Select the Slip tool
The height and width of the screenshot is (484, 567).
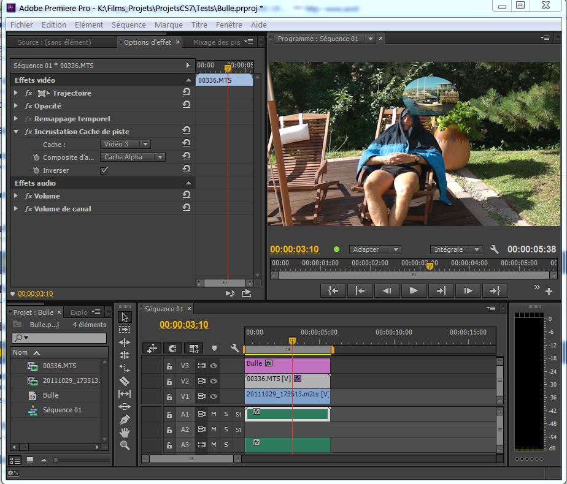125,394
